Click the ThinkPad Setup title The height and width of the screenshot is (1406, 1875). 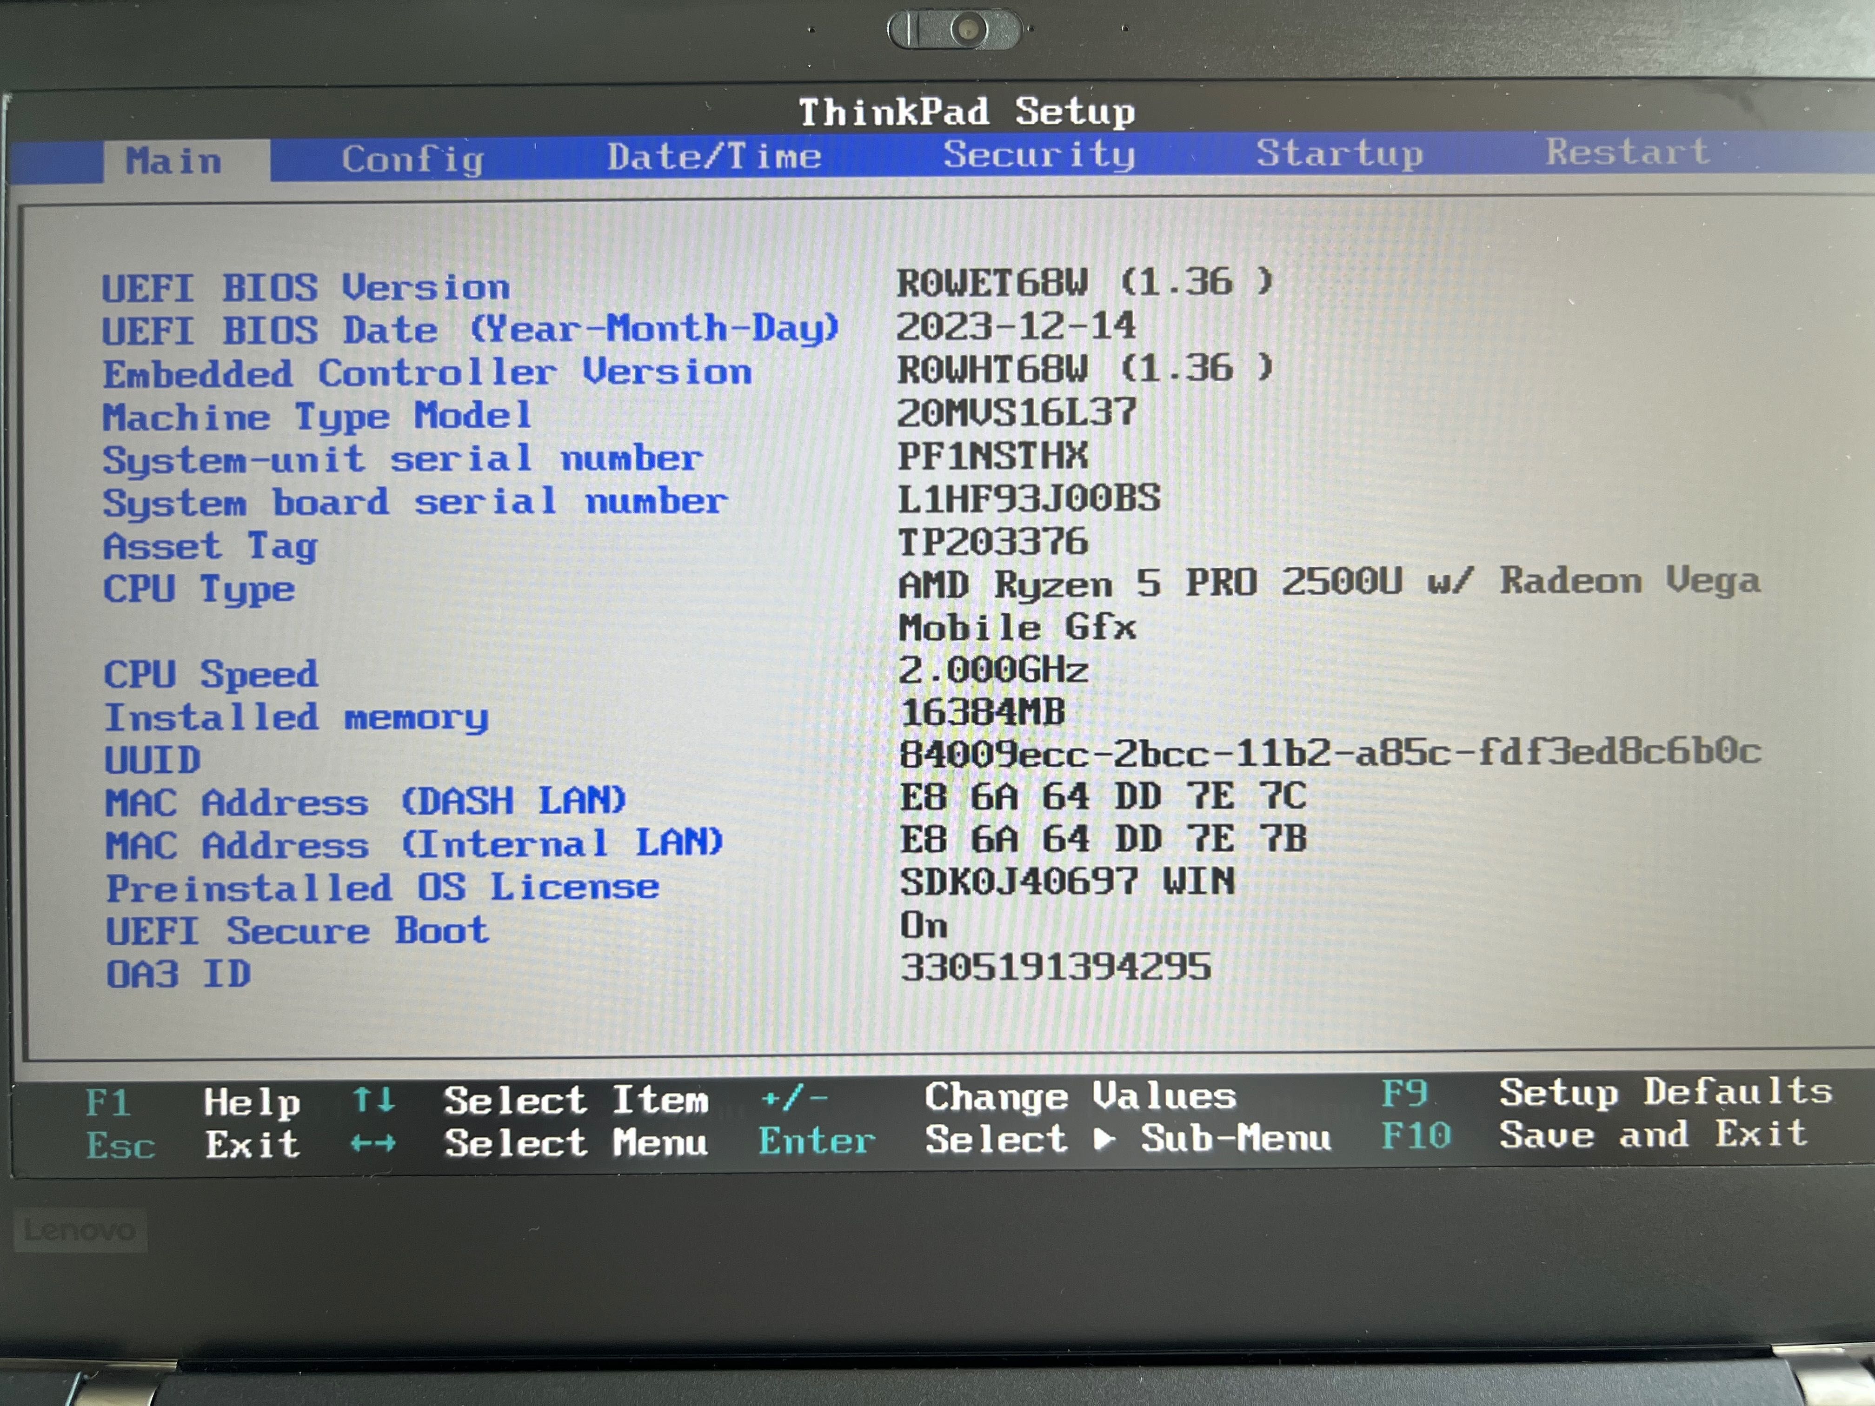(x=967, y=112)
